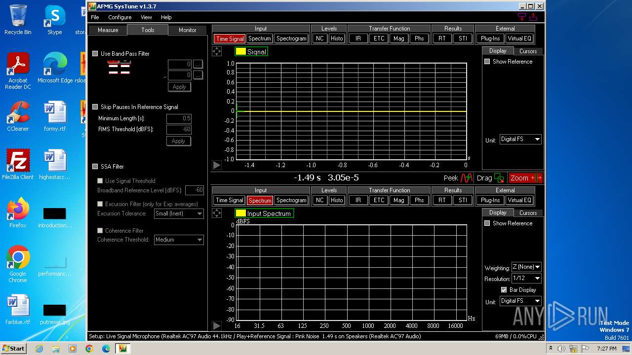Click the volume icon in system tray
The height and width of the screenshot is (355, 632).
tap(561, 349)
